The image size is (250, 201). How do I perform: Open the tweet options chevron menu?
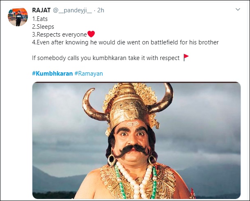pyautogui.click(x=238, y=9)
